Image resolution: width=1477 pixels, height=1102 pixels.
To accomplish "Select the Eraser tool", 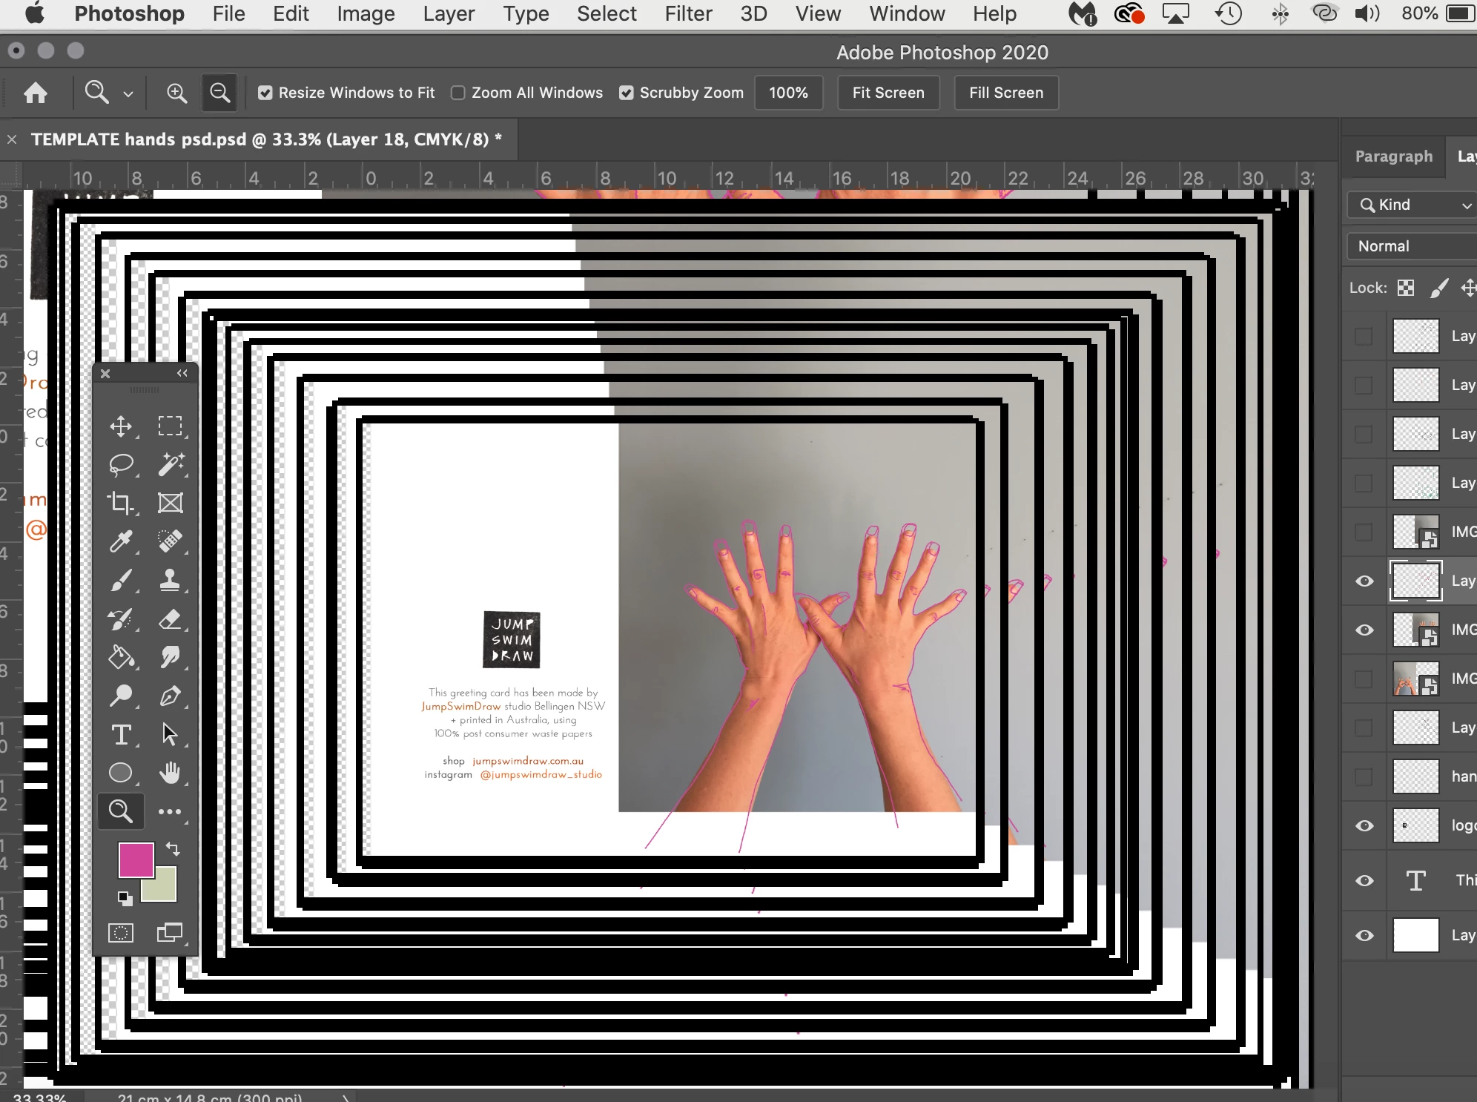I will (171, 618).
